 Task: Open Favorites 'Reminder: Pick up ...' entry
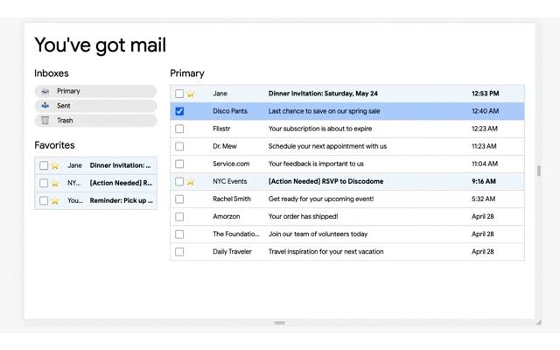pos(121,200)
